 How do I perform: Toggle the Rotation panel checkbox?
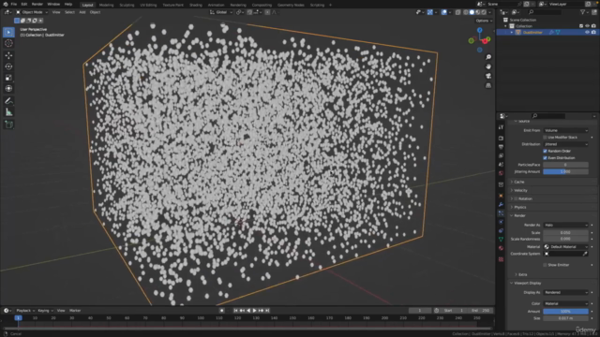pyautogui.click(x=516, y=198)
